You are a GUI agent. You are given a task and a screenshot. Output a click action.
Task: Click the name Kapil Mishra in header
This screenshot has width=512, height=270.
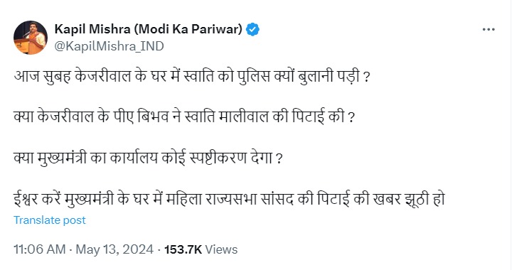pyautogui.click(x=92, y=29)
